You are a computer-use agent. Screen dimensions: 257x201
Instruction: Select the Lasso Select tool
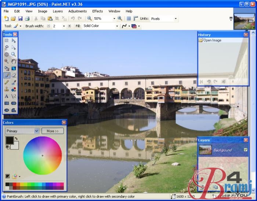pyautogui.click(x=7, y=47)
